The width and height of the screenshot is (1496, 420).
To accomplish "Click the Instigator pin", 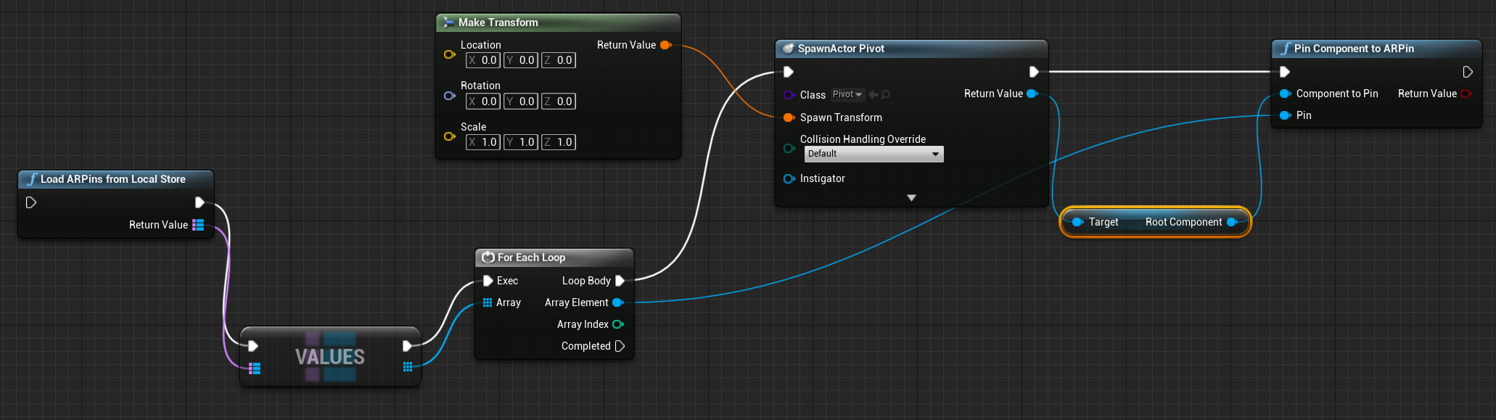I will (x=789, y=178).
